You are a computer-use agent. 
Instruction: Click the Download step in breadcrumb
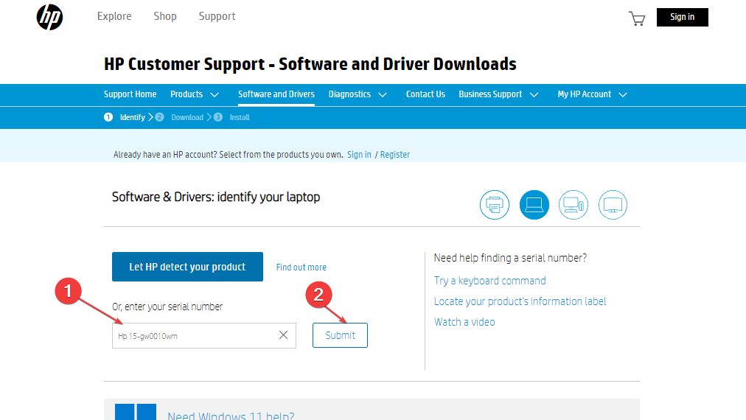coord(187,117)
